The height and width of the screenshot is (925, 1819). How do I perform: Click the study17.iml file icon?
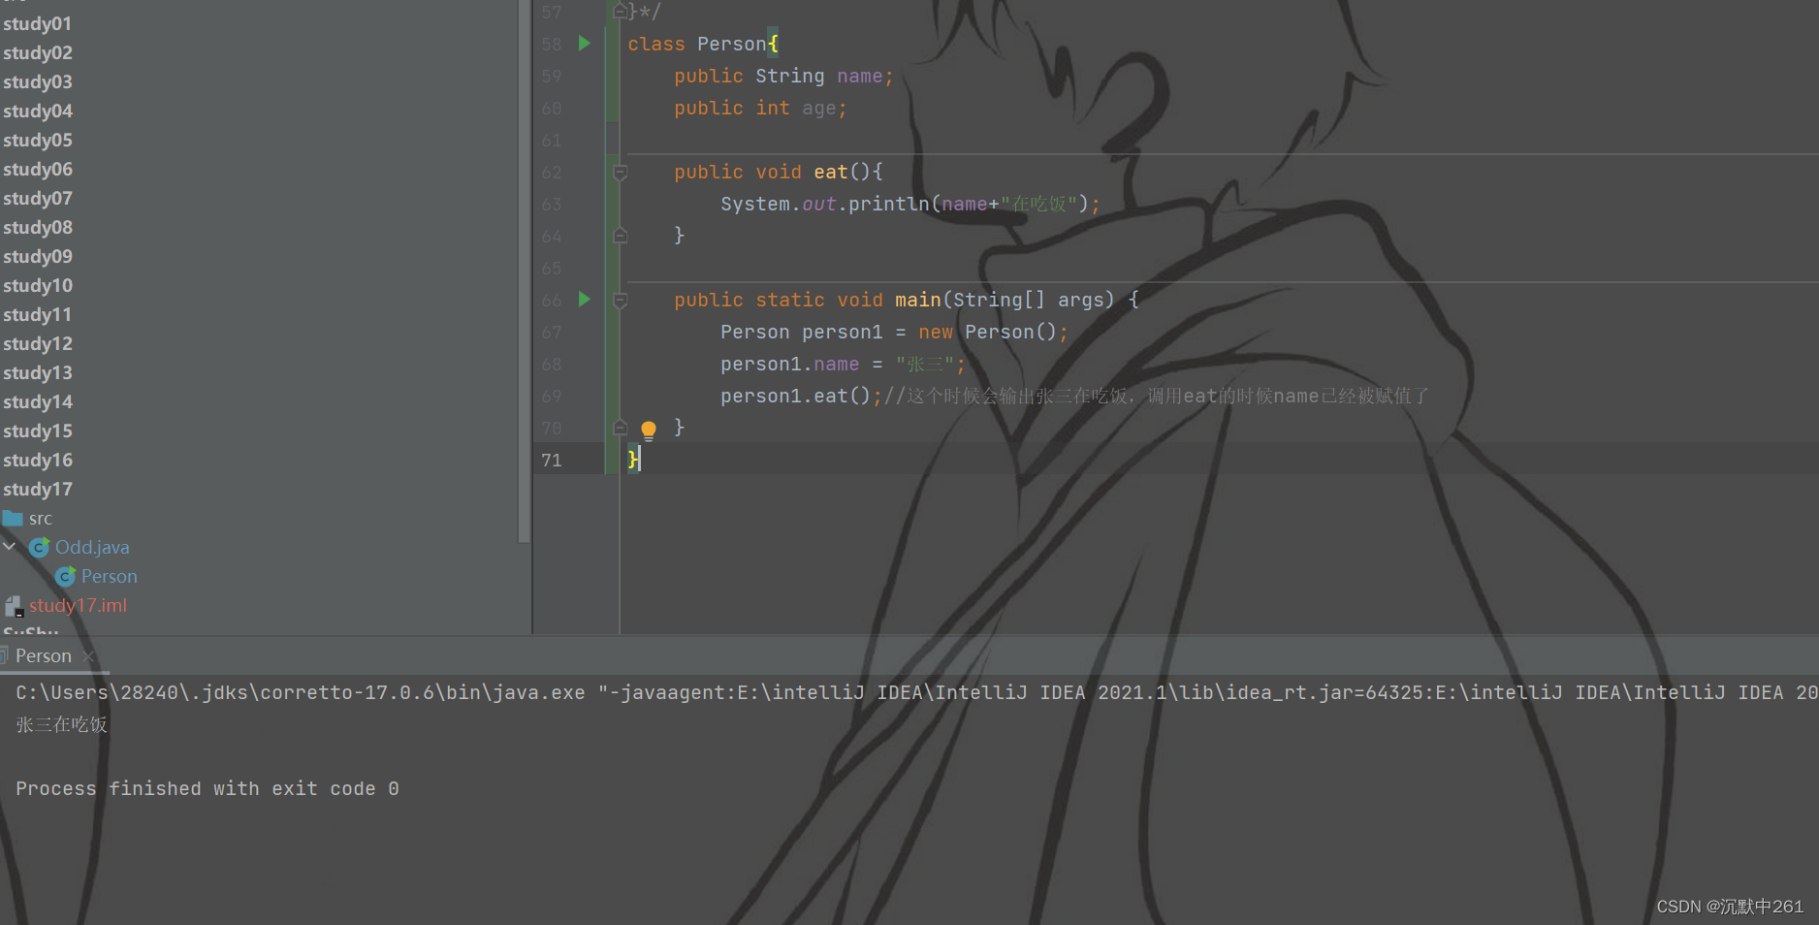[14, 607]
